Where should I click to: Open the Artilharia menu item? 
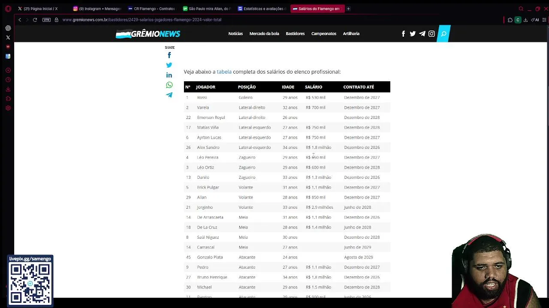[351, 34]
